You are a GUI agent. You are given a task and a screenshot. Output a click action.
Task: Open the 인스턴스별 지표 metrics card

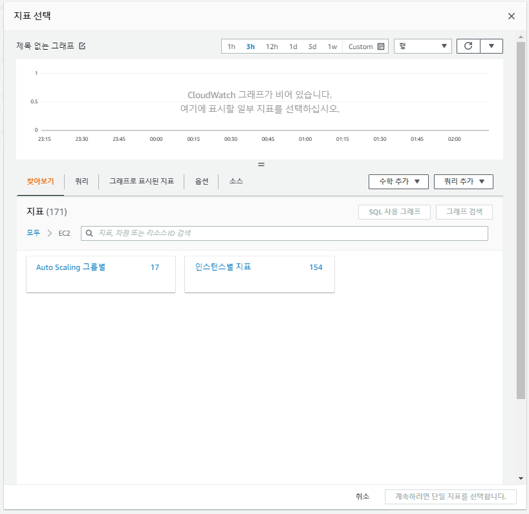259,274
